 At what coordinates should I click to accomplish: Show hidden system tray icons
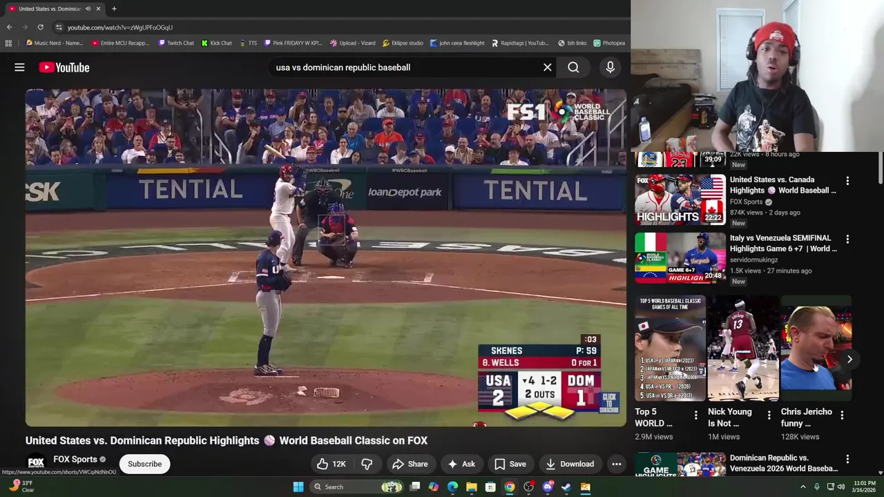(x=803, y=487)
